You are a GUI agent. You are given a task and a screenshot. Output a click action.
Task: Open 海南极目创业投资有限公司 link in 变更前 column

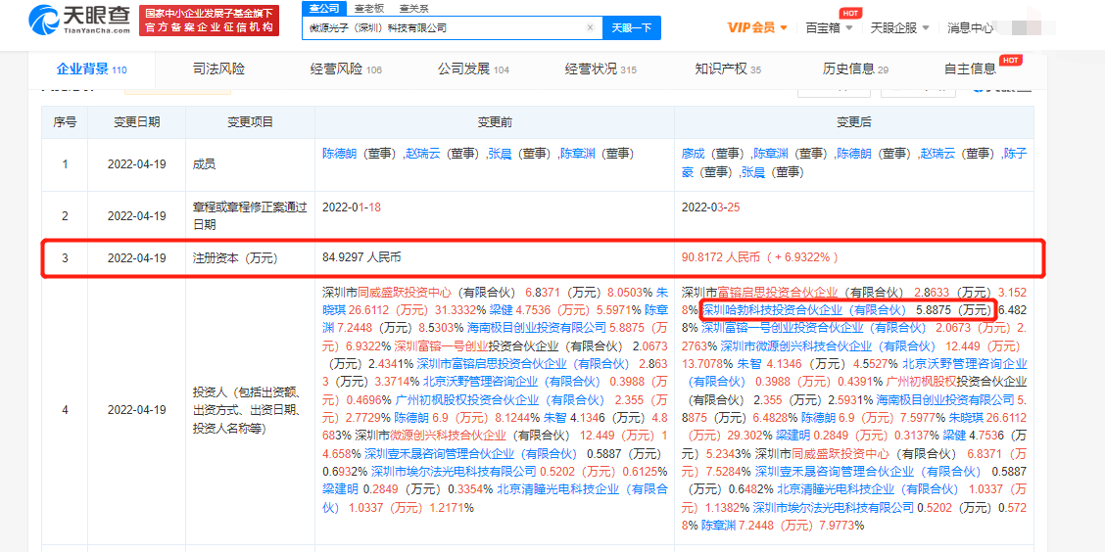click(536, 328)
